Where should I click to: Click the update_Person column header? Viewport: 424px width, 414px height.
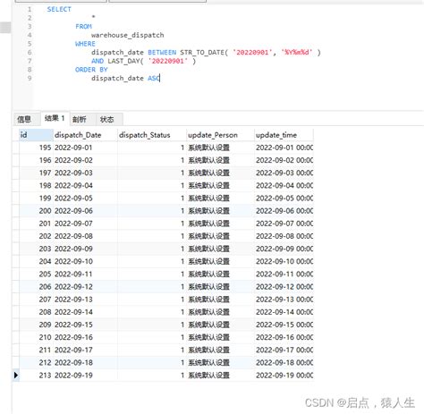[x=220, y=135]
